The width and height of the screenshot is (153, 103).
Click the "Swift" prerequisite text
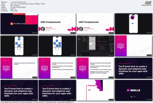point(89,90)
